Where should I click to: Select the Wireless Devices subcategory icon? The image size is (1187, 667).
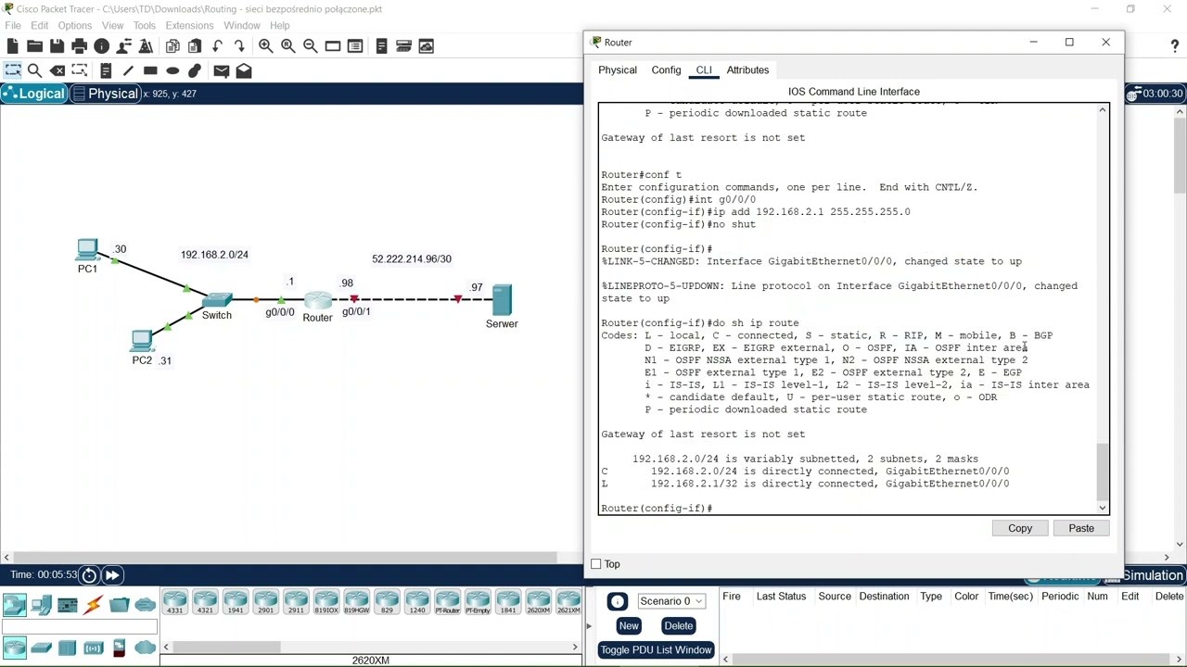pyautogui.click(x=93, y=648)
